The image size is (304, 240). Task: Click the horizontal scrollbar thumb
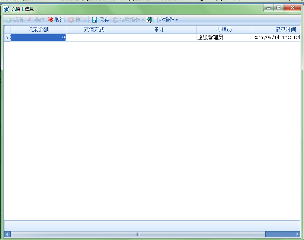tap(138, 234)
